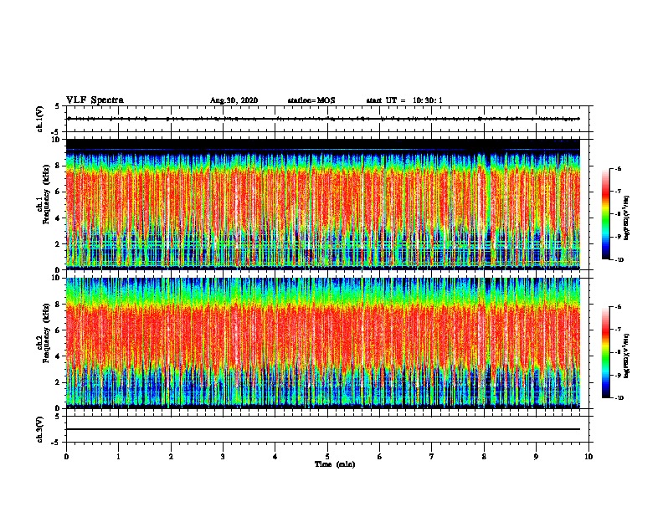Click the ch.1 spectrogram color bar
This screenshot has height=512, width=663.
605,214
